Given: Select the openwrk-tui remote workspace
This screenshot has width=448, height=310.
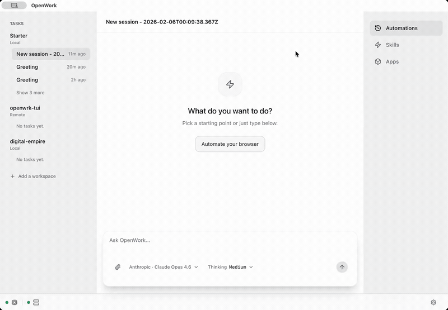Looking at the screenshot, I should click(25, 108).
